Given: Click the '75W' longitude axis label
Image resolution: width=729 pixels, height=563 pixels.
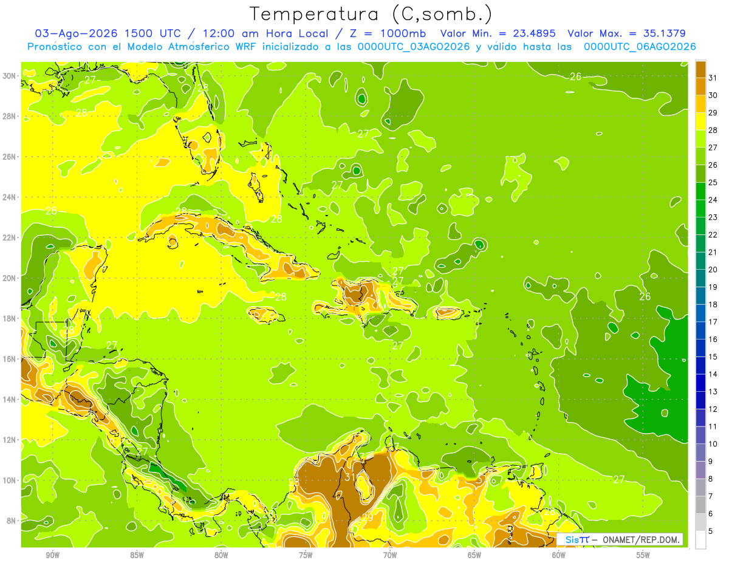Looking at the screenshot, I should 306,555.
